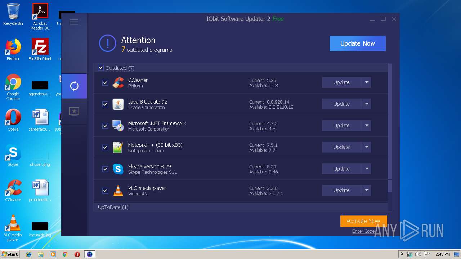Select the Opera desktop shortcut
Viewport: 461px width, 259px height.
pyautogui.click(x=13, y=120)
